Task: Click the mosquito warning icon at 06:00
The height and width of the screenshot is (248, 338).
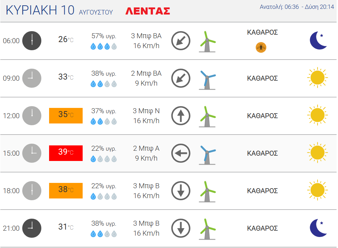Action: pyautogui.click(x=261, y=47)
